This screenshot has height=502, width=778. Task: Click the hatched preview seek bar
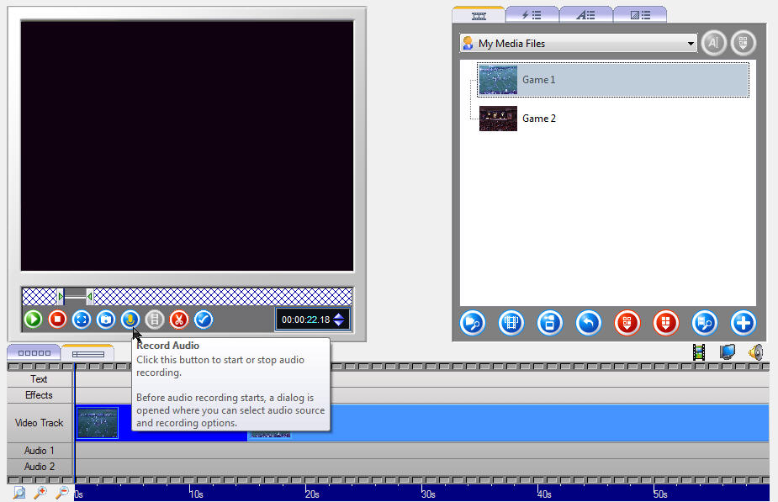pyautogui.click(x=187, y=297)
